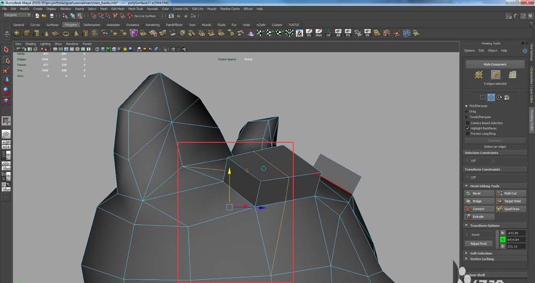
Task: Click the polygon sphere shelf icon
Action: (x=17, y=33)
